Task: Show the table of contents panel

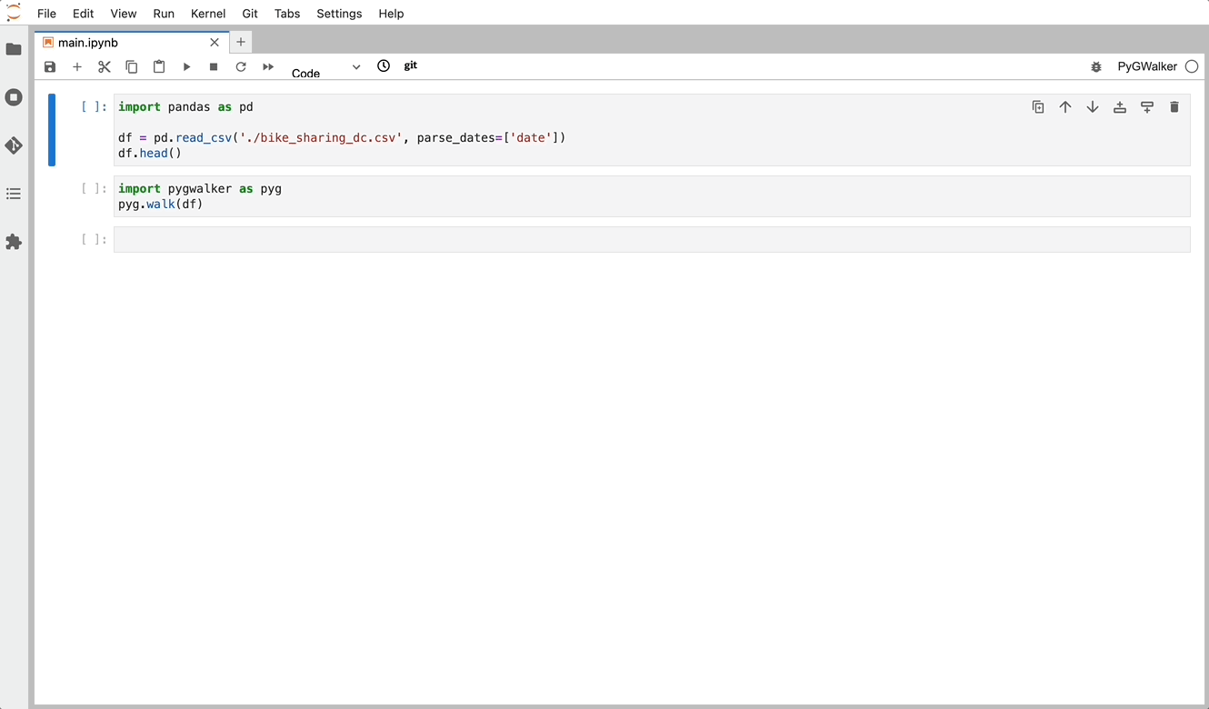Action: pos(14,194)
